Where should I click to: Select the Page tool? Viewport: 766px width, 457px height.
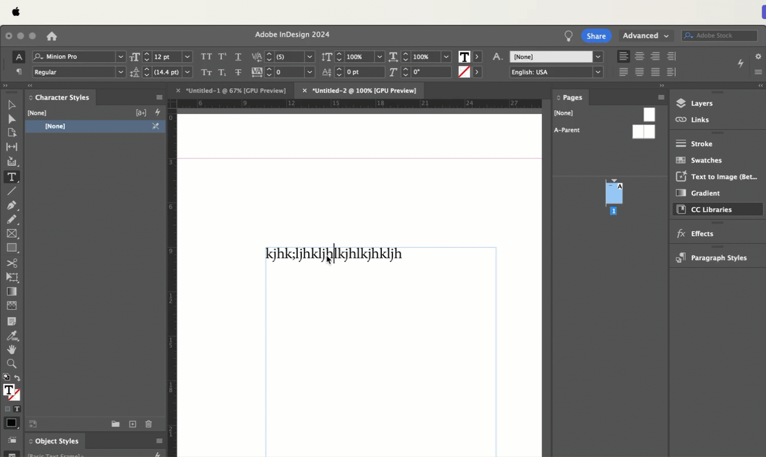pyautogui.click(x=12, y=133)
